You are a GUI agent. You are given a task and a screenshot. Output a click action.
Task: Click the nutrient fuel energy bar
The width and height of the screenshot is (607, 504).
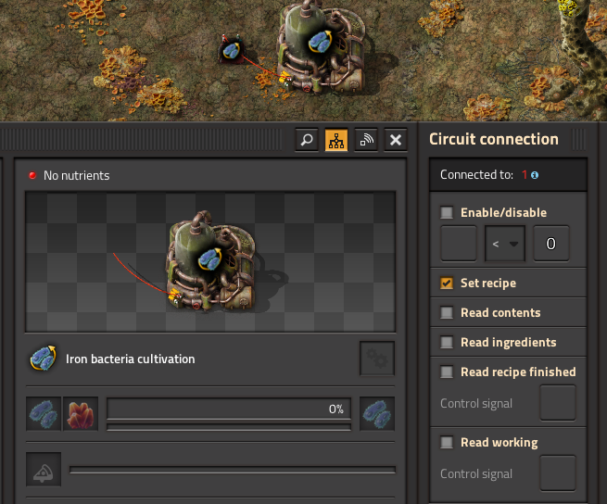point(233,470)
